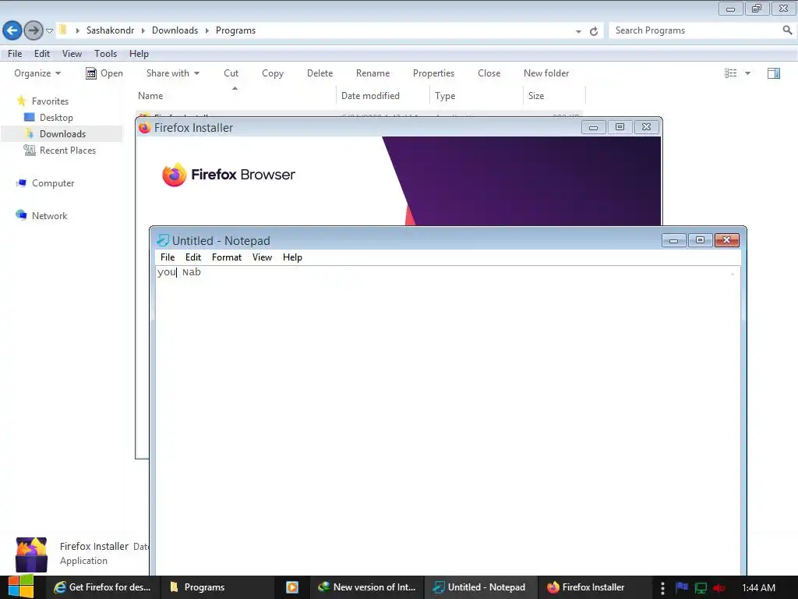The image size is (798, 599).
Task: Select Downloads in the address path
Action: [x=175, y=30]
